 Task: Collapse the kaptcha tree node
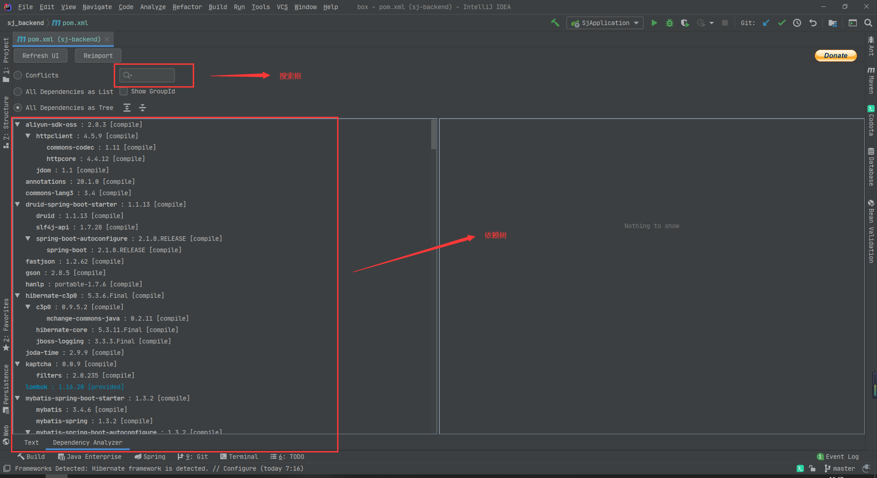(x=17, y=364)
